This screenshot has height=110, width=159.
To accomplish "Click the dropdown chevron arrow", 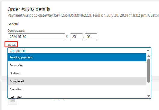I will [148, 51].
